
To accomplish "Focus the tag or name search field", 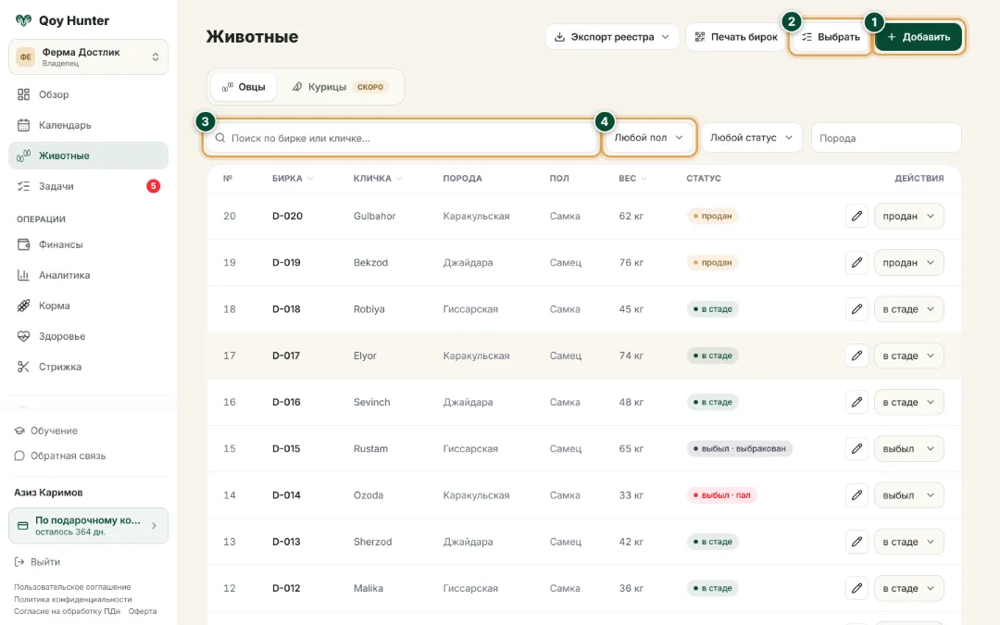I will point(401,138).
